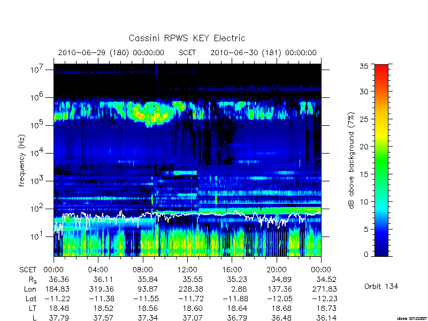Screen dimensions: 428x321
Task: Click the 'Lat' row label
Action: pos(31,299)
